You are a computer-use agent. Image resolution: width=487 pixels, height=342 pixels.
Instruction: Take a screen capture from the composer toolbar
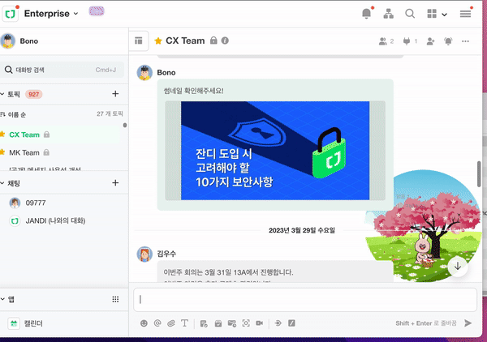click(246, 323)
